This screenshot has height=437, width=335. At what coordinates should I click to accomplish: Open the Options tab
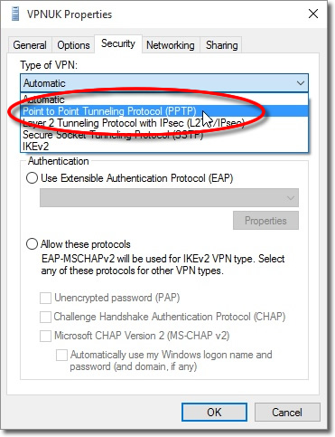73,45
